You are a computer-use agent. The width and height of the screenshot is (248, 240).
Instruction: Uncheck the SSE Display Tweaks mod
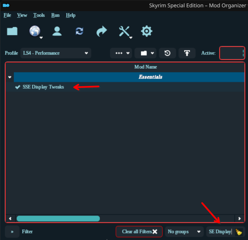pos(18,87)
